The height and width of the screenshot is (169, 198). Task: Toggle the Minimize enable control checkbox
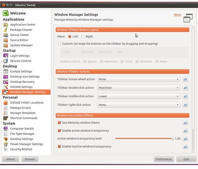tap(137, 61)
